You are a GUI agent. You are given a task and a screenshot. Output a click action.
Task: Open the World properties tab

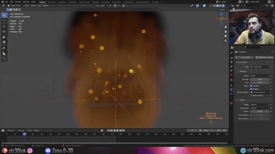click(232, 75)
